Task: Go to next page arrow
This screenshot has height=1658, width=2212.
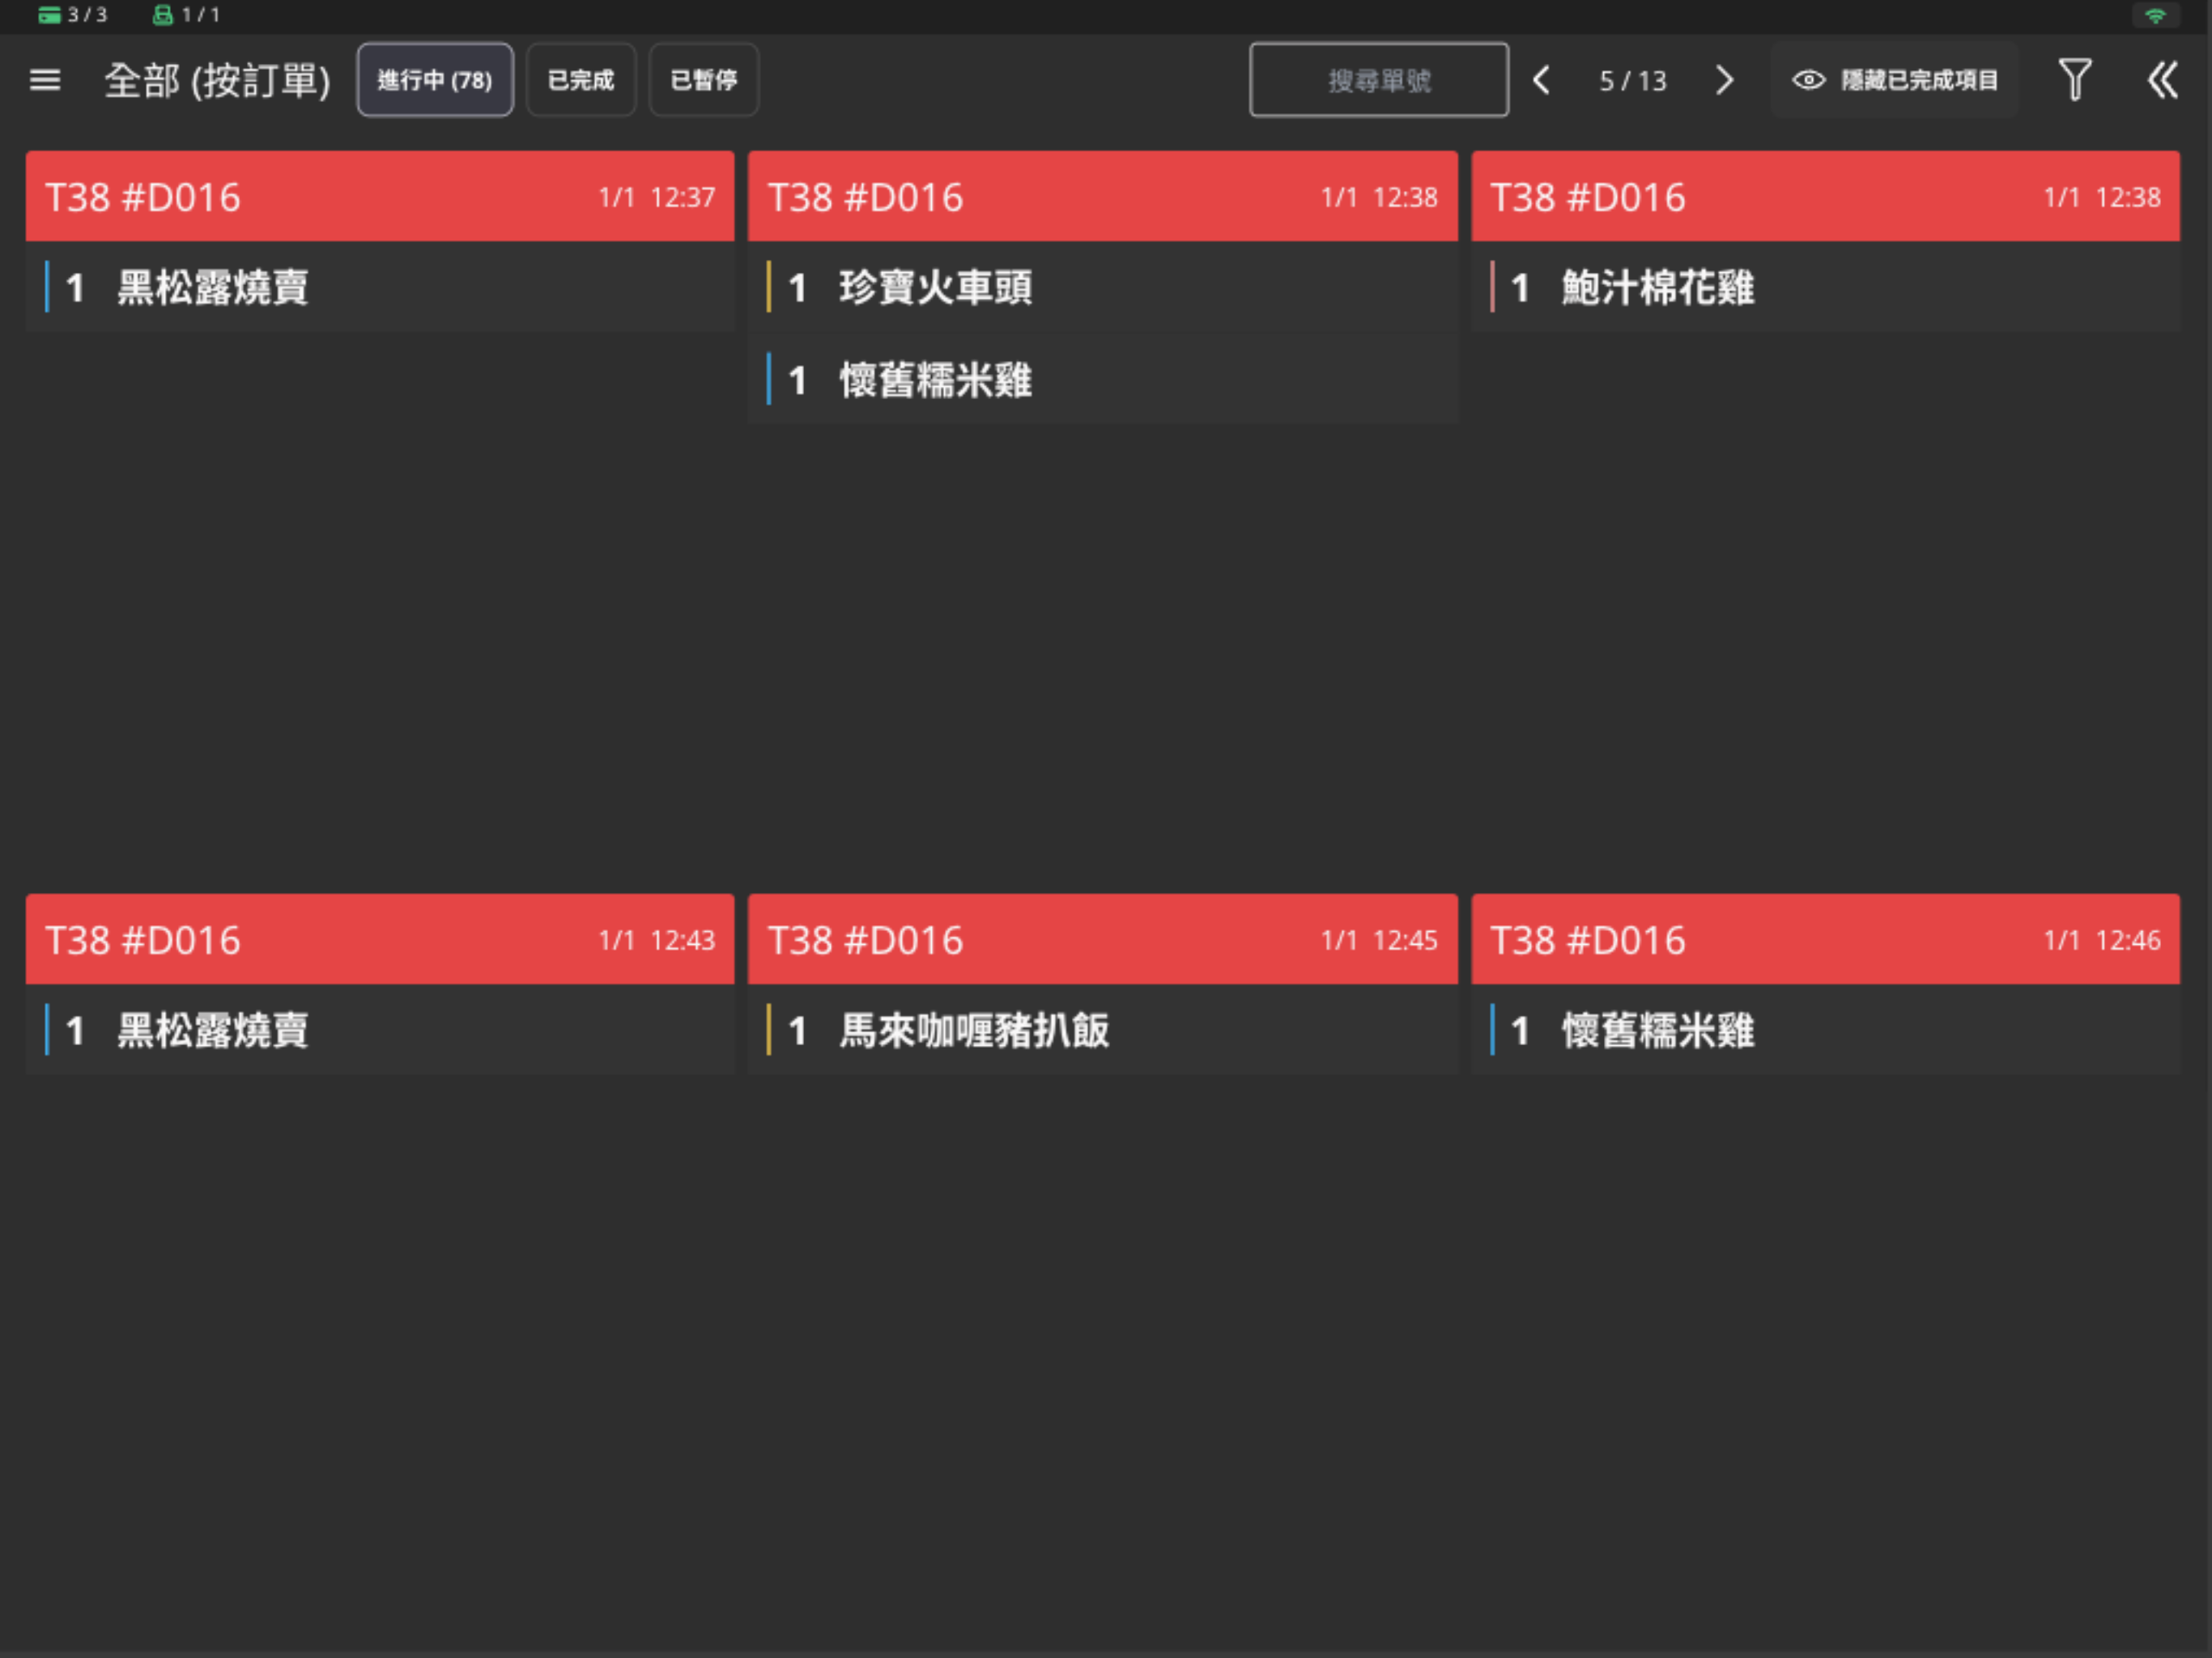Action: [x=1724, y=80]
